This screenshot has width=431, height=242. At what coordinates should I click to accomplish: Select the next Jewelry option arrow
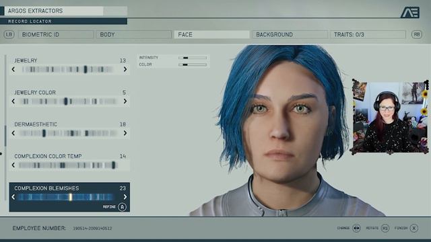coord(125,69)
